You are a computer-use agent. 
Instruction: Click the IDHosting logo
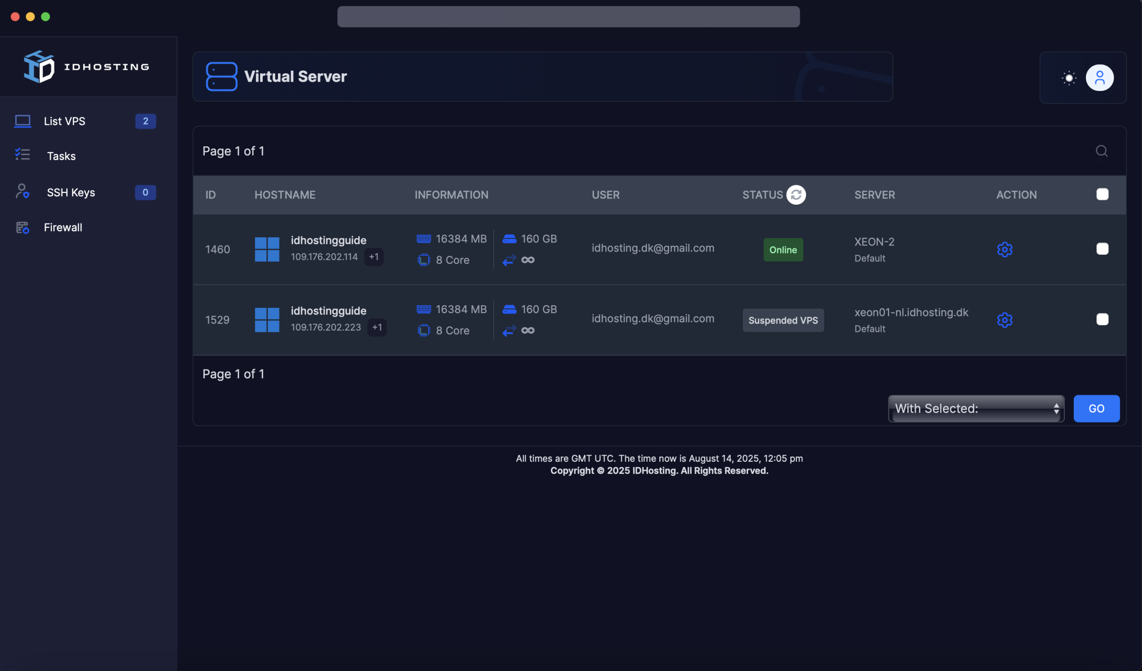(86, 66)
